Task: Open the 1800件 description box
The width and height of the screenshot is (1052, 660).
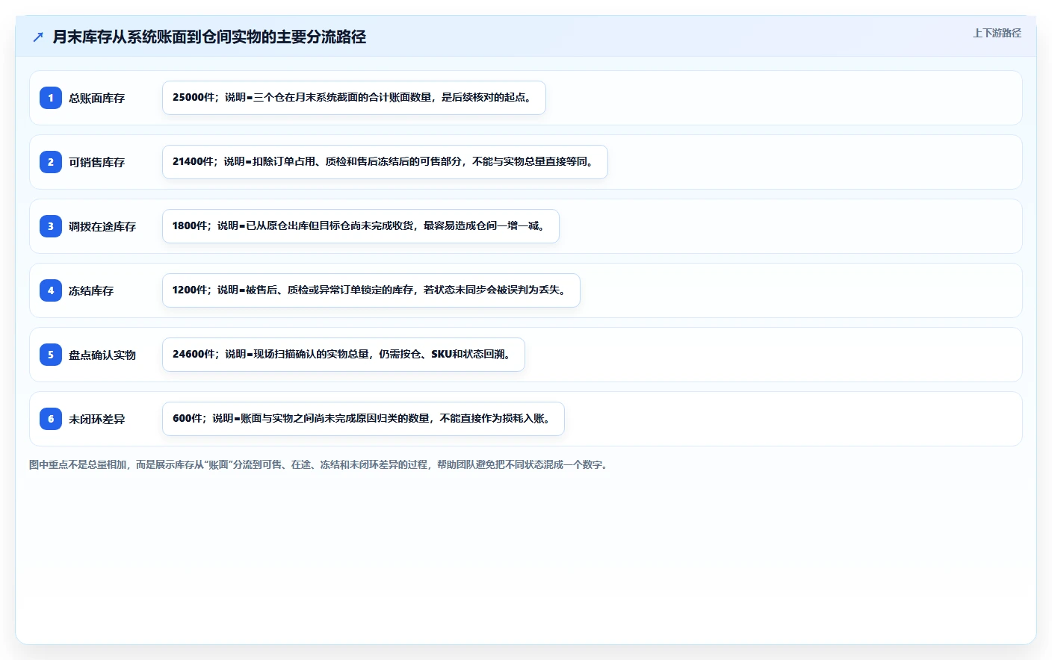Action: tap(361, 226)
